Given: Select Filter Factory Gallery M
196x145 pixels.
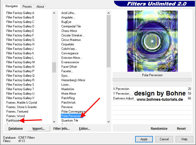Looking at the screenshot, I should tap(20, 62).
